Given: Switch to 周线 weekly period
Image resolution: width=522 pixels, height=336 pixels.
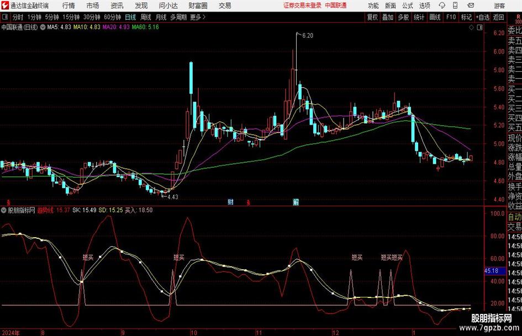Looking at the screenshot, I should click(145, 17).
